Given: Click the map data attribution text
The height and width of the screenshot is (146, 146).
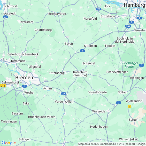Looking at the screenshot, I should click(112, 144).
